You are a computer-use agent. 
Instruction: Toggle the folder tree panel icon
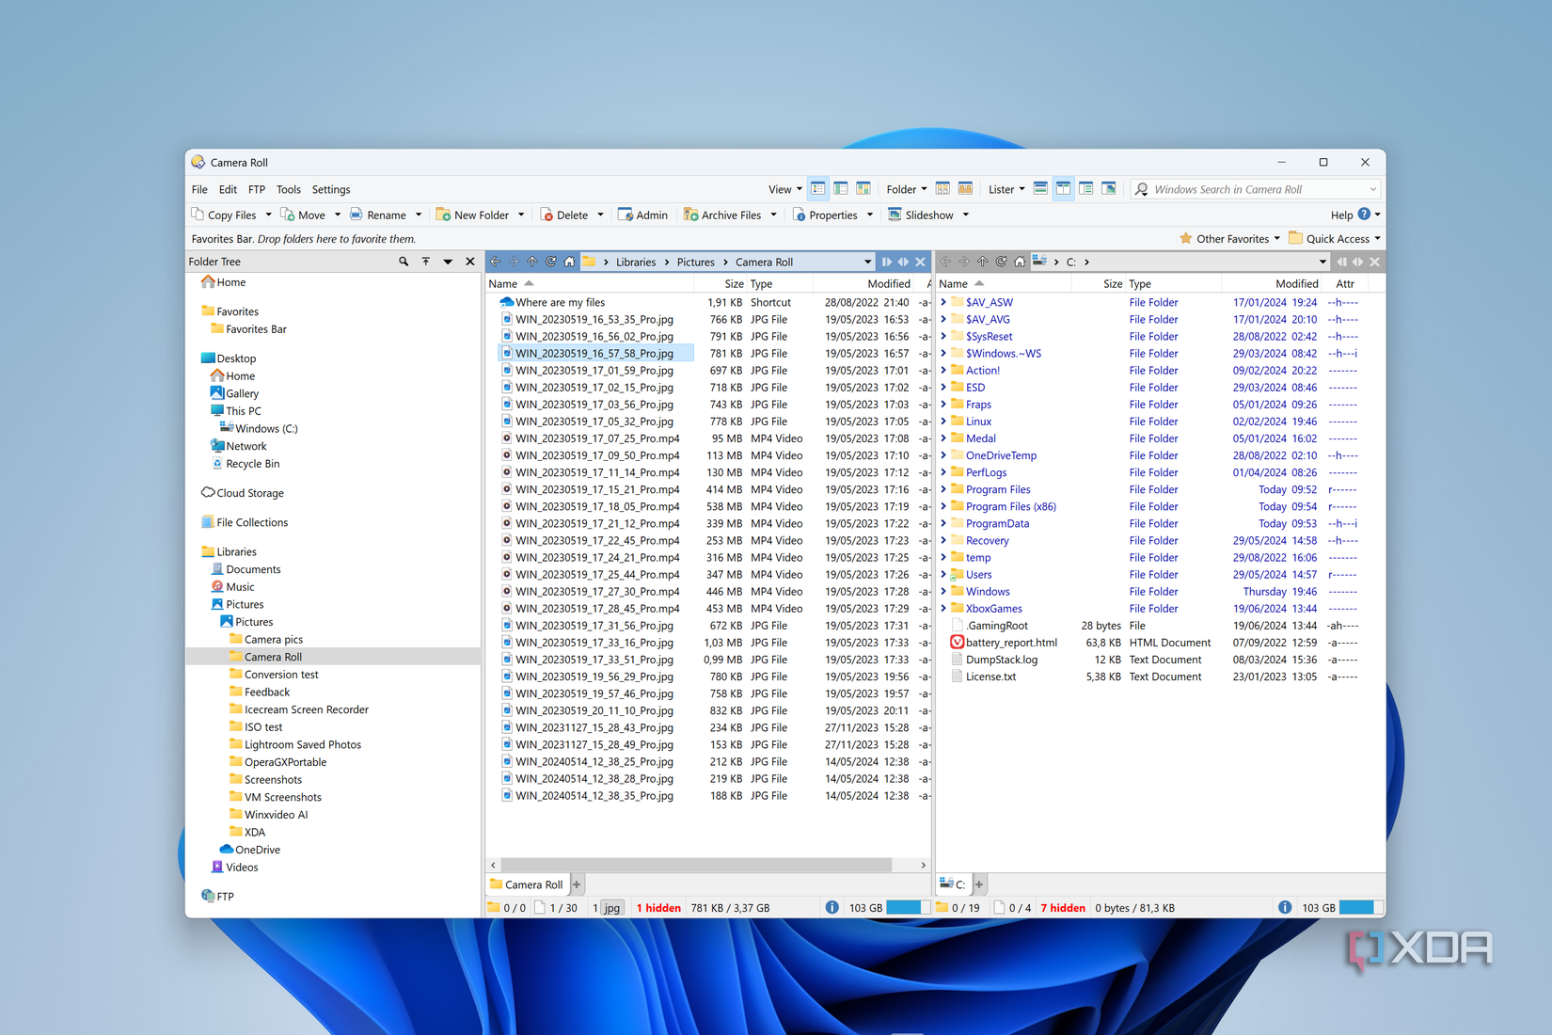[1086, 189]
